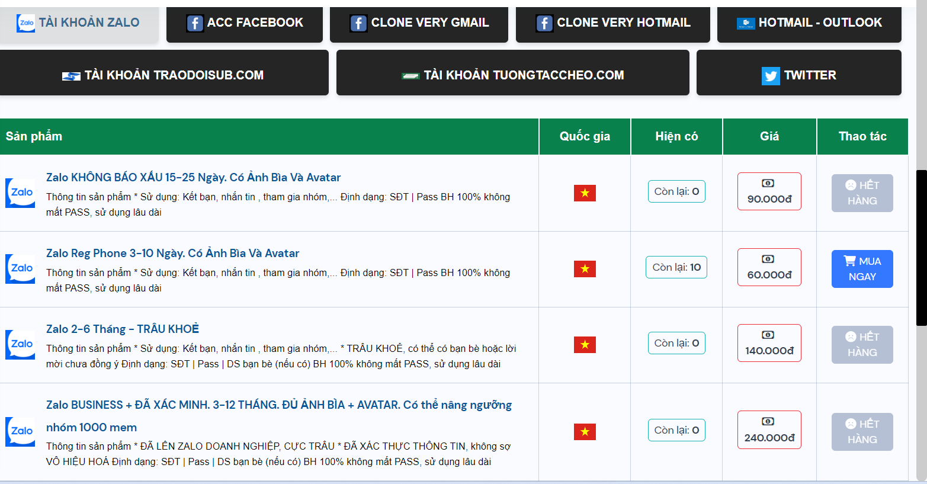
Task: Click the shopping cart icon on MUA NGAY
Action: pyautogui.click(x=850, y=261)
